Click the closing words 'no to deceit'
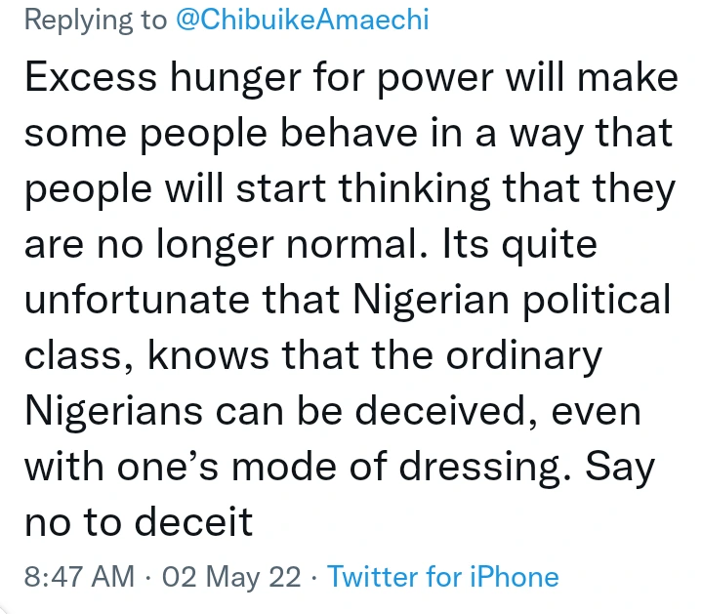Screen dimensions: 702x614 pyautogui.click(x=139, y=521)
